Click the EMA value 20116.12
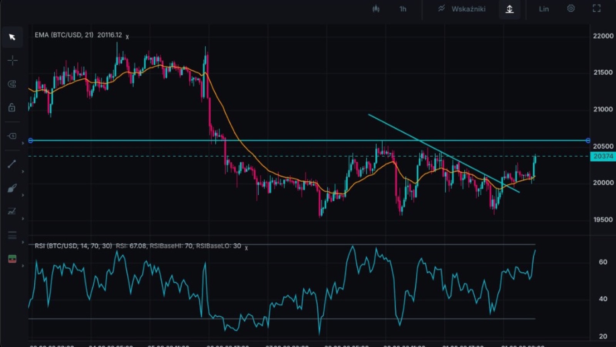616x347 pixels. pos(110,35)
